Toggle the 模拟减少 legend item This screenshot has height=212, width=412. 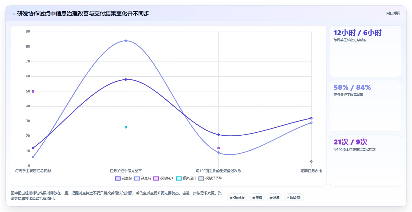coord(163,178)
